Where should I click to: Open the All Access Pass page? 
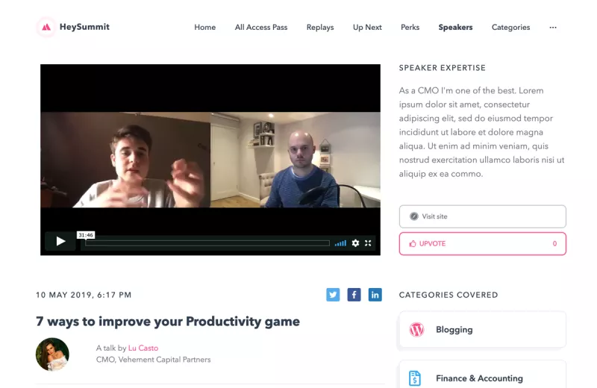[x=261, y=28]
